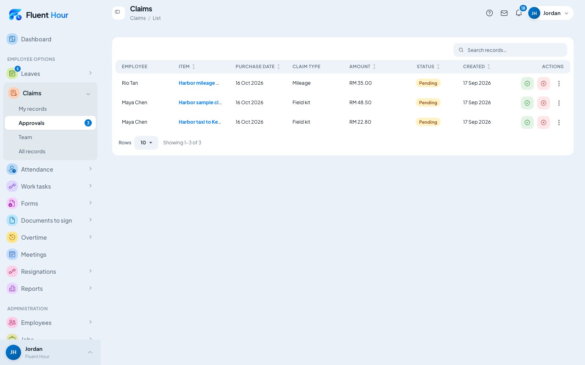Expand the Forms section
The height and width of the screenshot is (365, 585).
pyautogui.click(x=50, y=204)
